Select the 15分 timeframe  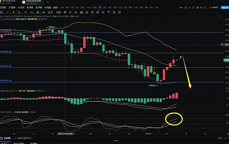point(89,8)
